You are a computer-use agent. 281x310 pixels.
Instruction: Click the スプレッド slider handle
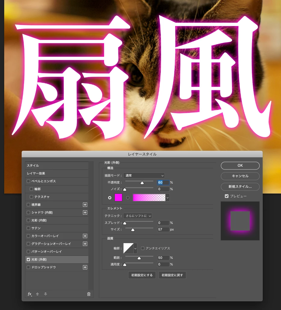[x=125, y=223]
